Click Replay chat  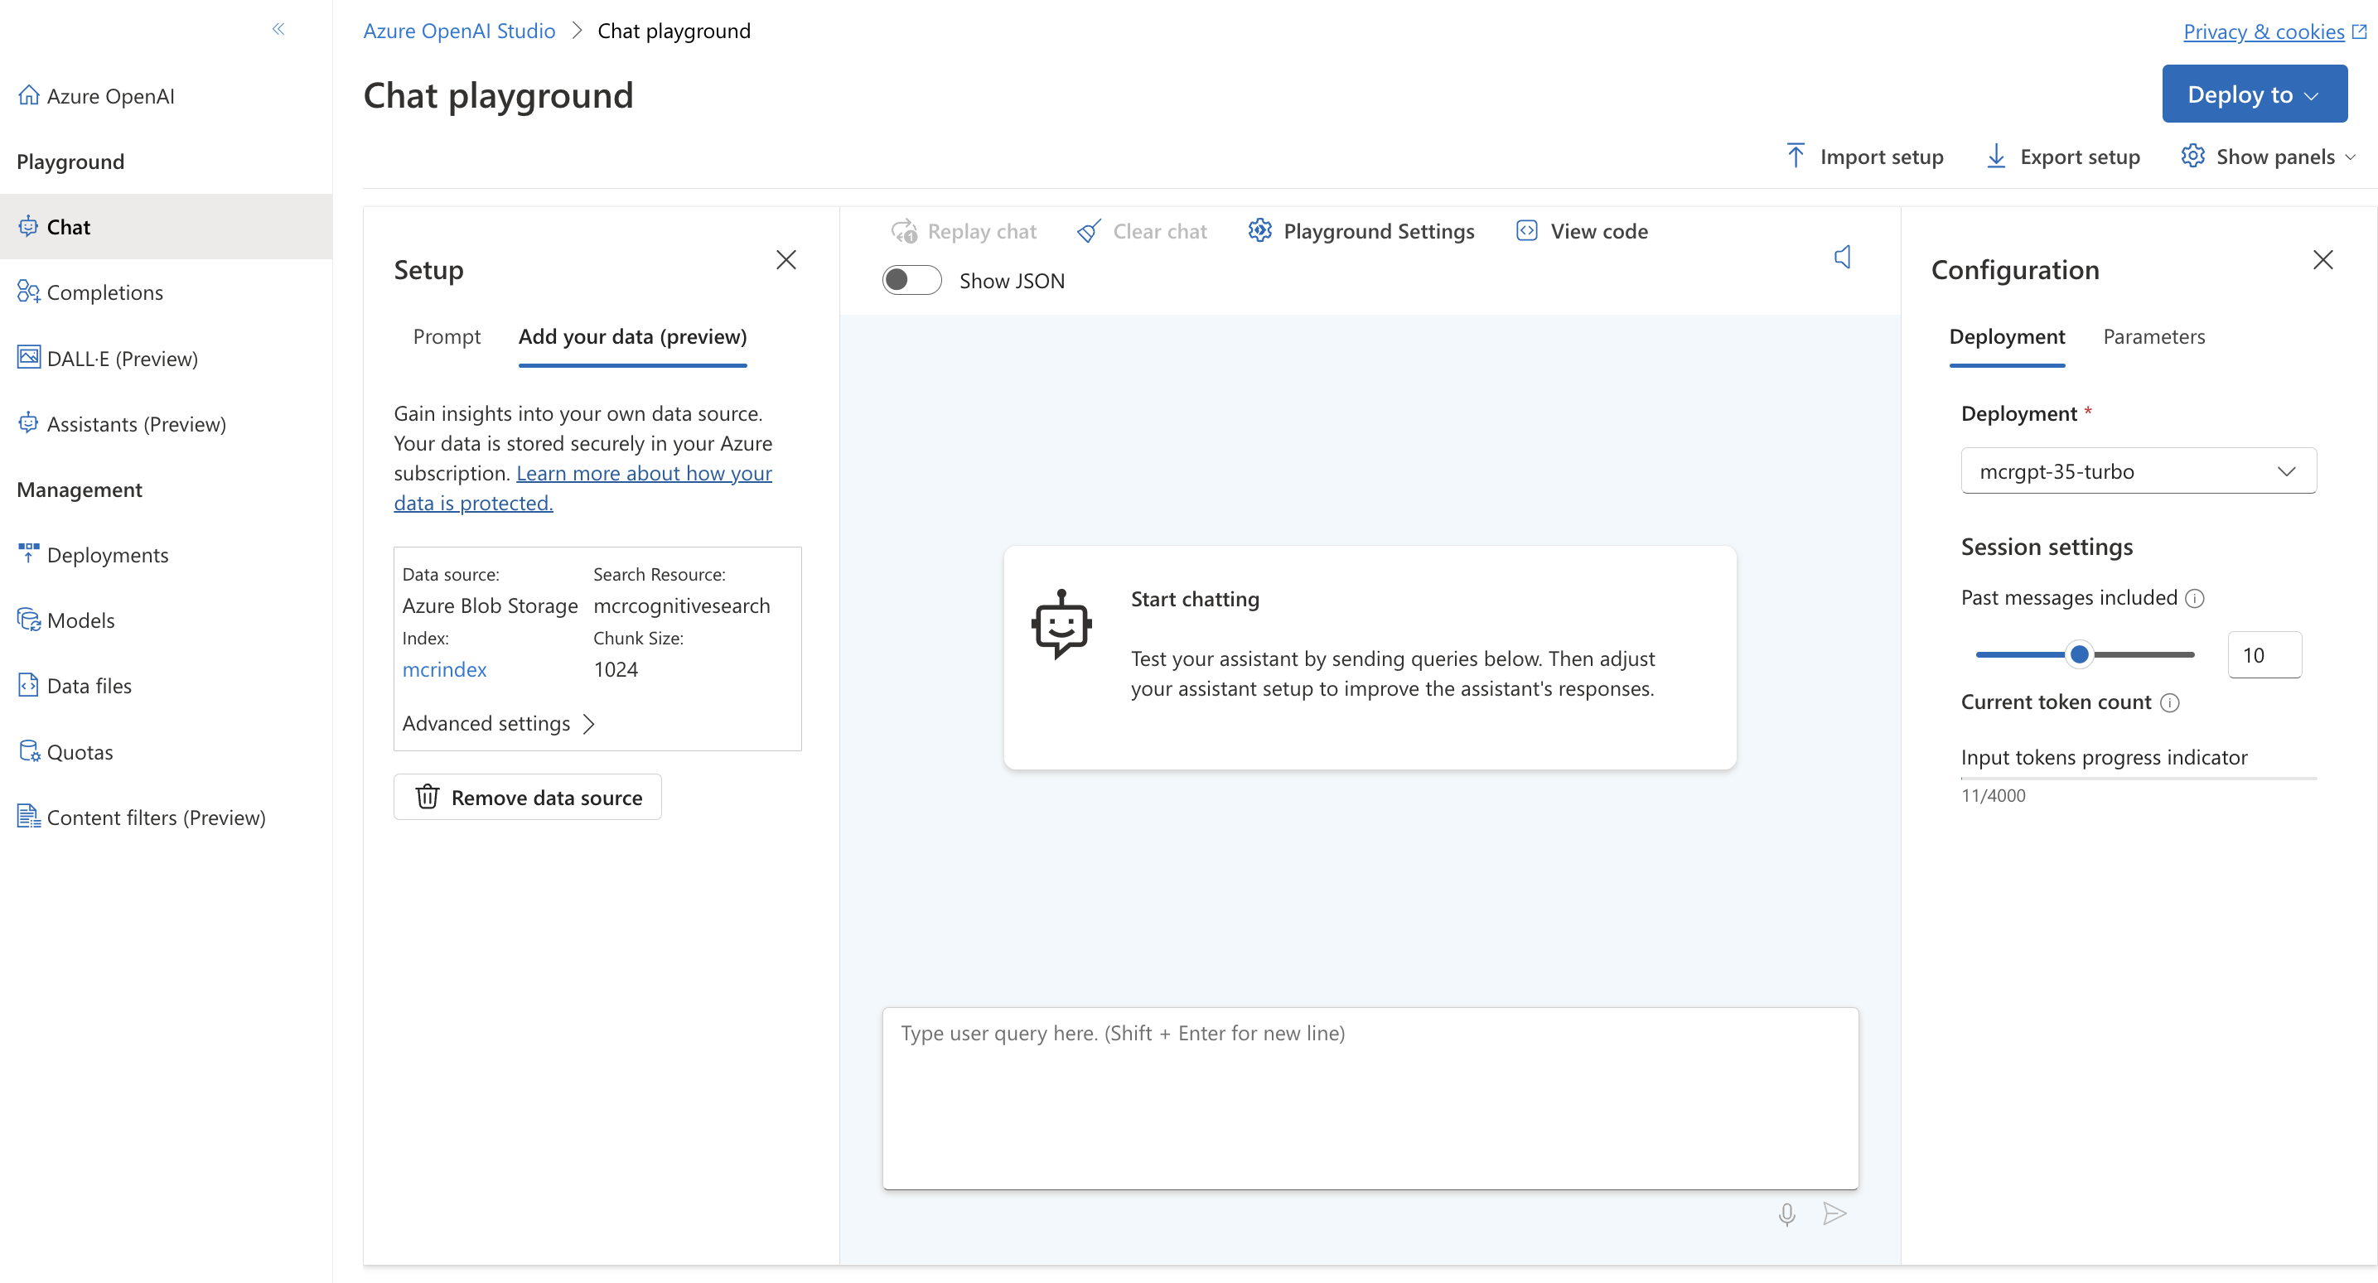964,231
